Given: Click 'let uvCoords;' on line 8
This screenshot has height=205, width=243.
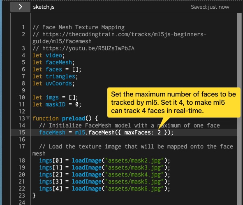Looking at the screenshot, I should [x=53, y=83].
